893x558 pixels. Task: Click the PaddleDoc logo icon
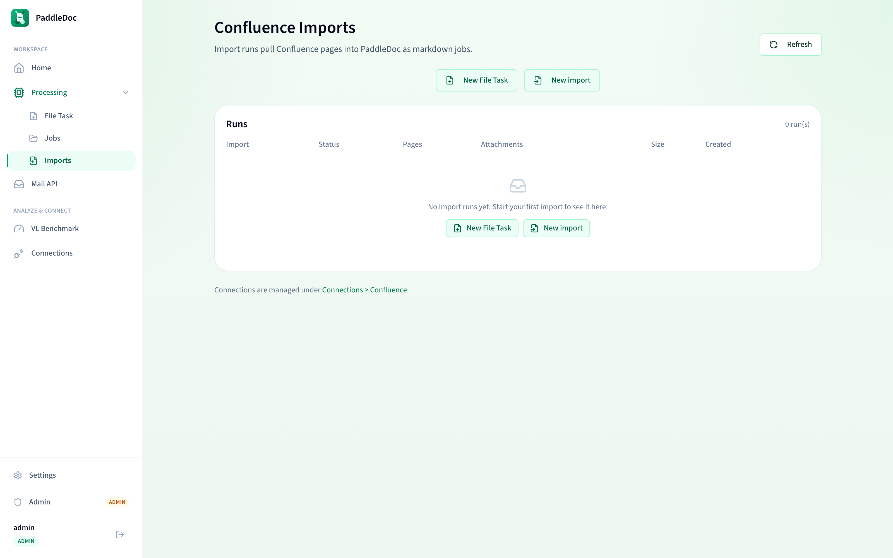(20, 18)
